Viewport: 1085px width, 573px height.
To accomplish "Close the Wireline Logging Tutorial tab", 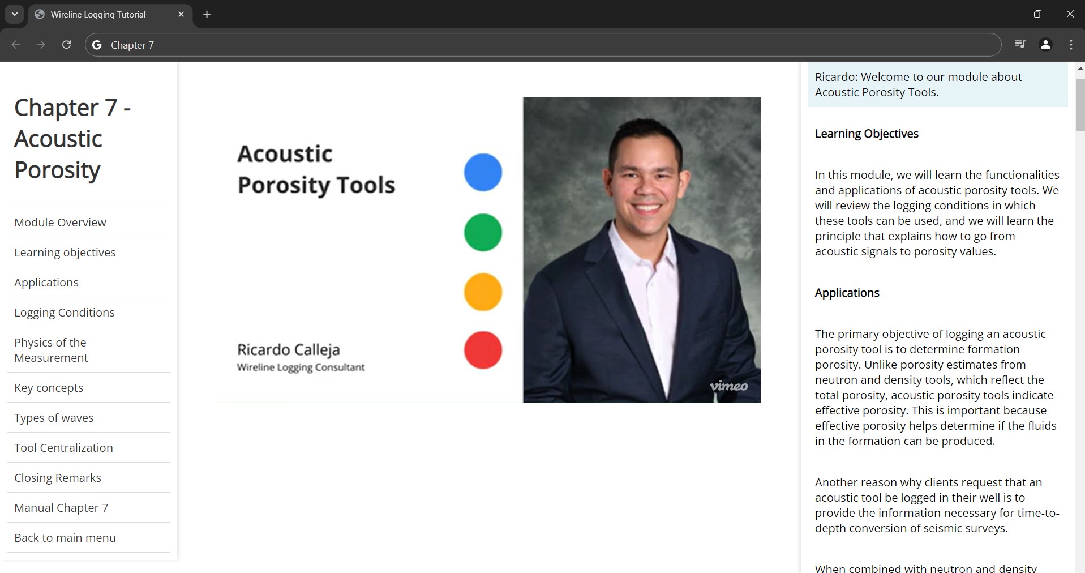I will (x=181, y=14).
